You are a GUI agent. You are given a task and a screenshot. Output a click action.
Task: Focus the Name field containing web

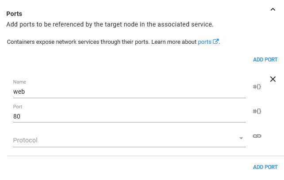(129, 92)
